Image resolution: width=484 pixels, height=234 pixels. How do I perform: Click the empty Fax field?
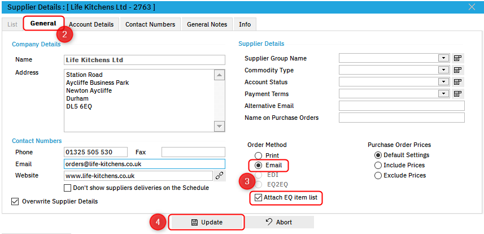pos(193,152)
